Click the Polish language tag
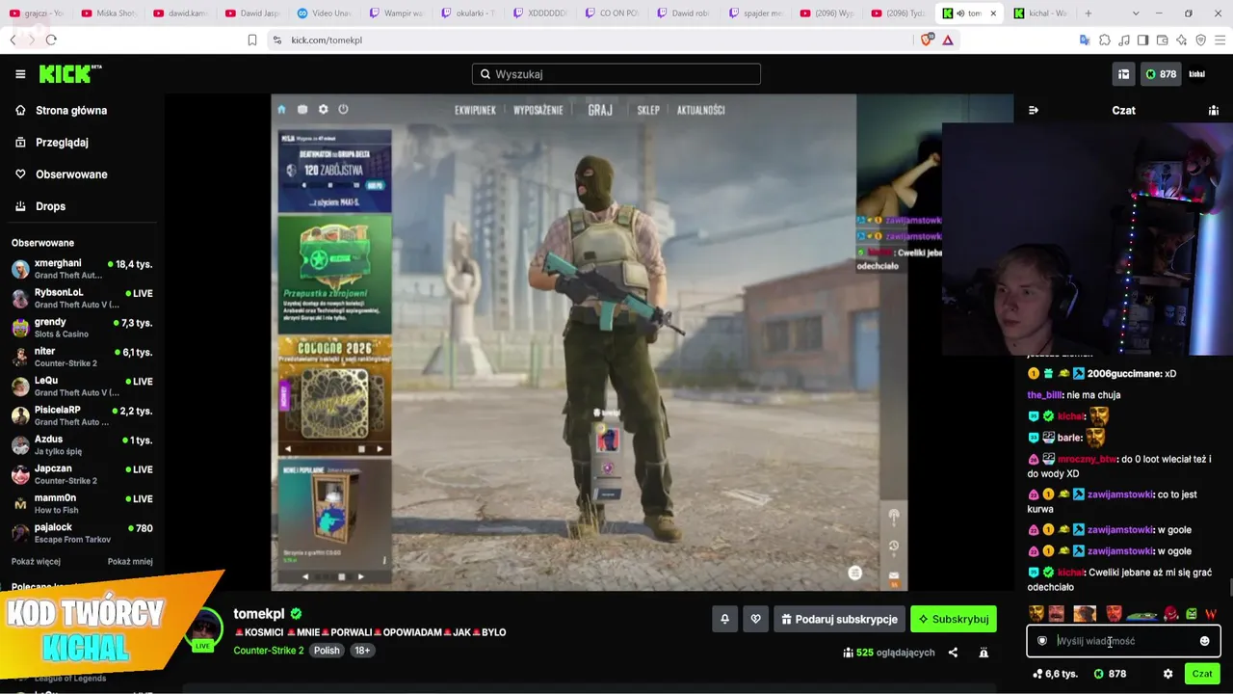Viewport: 1233px width, 694px height. tap(327, 651)
